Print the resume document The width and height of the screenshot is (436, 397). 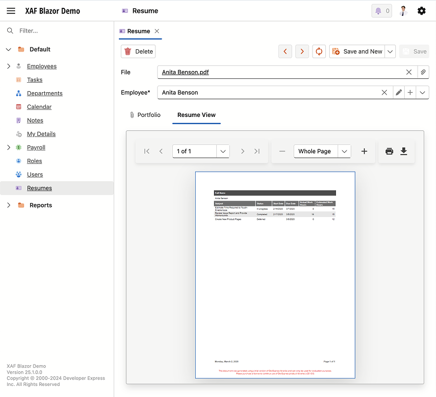pyautogui.click(x=389, y=151)
